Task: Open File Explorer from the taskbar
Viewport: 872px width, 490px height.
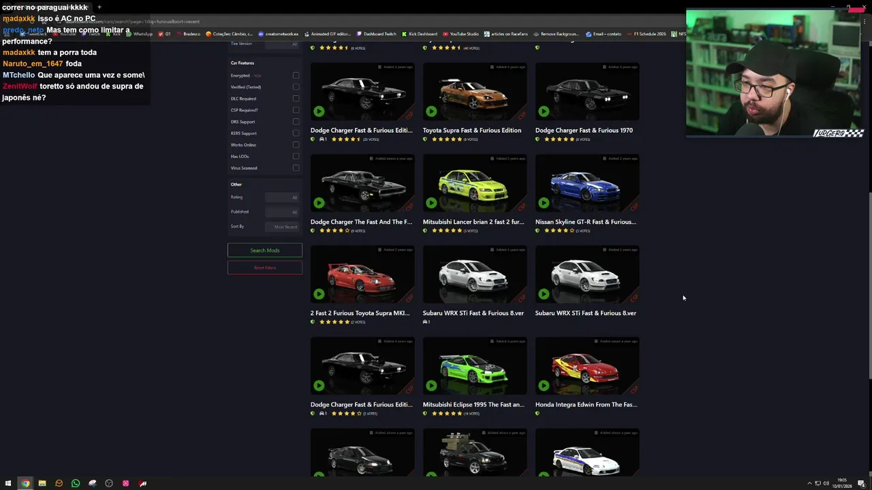Action: tap(42, 483)
